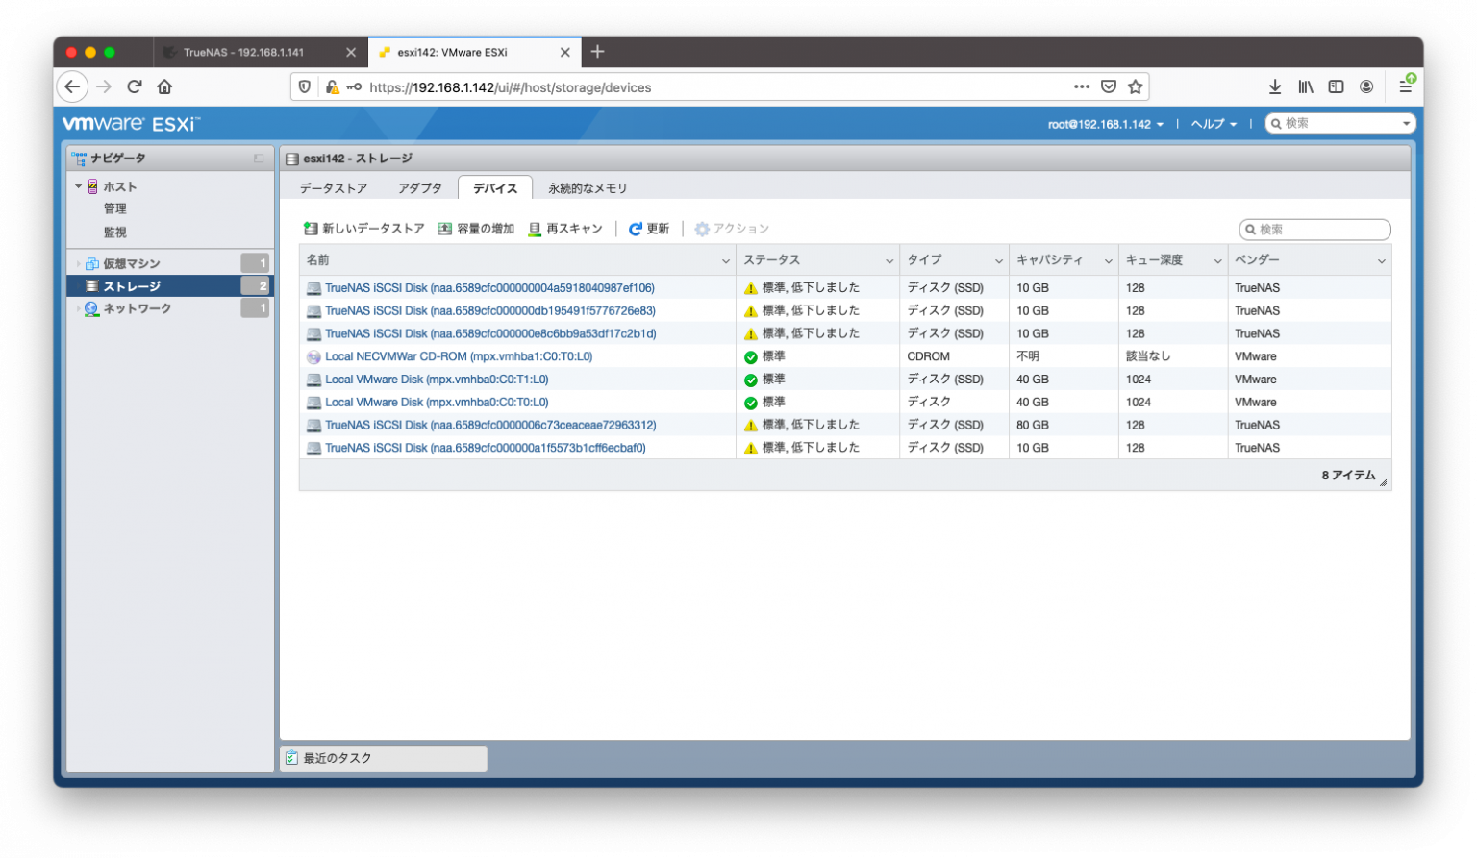The image size is (1477, 858).
Task: Click the アクション gear icon
Action: coord(705,229)
